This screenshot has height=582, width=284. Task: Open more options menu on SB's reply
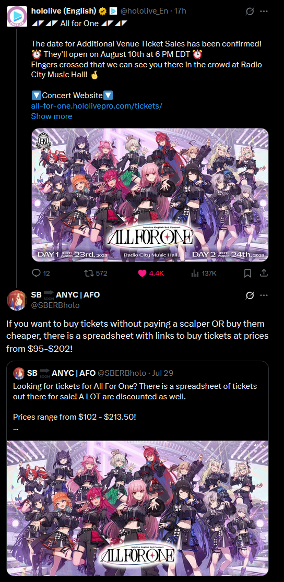(264, 295)
